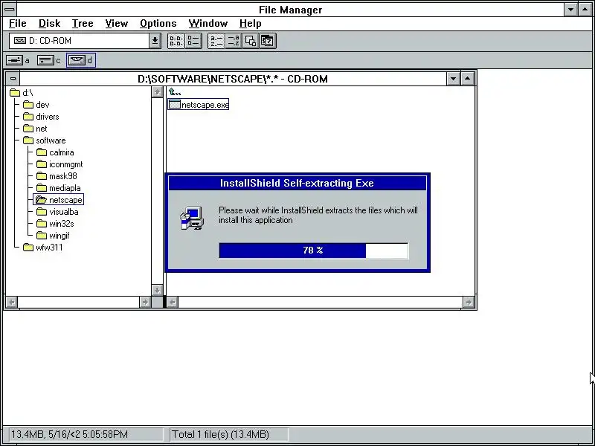Click status bar Total 1 file(s) text
Image resolution: width=595 pixels, height=446 pixels.
click(x=220, y=434)
